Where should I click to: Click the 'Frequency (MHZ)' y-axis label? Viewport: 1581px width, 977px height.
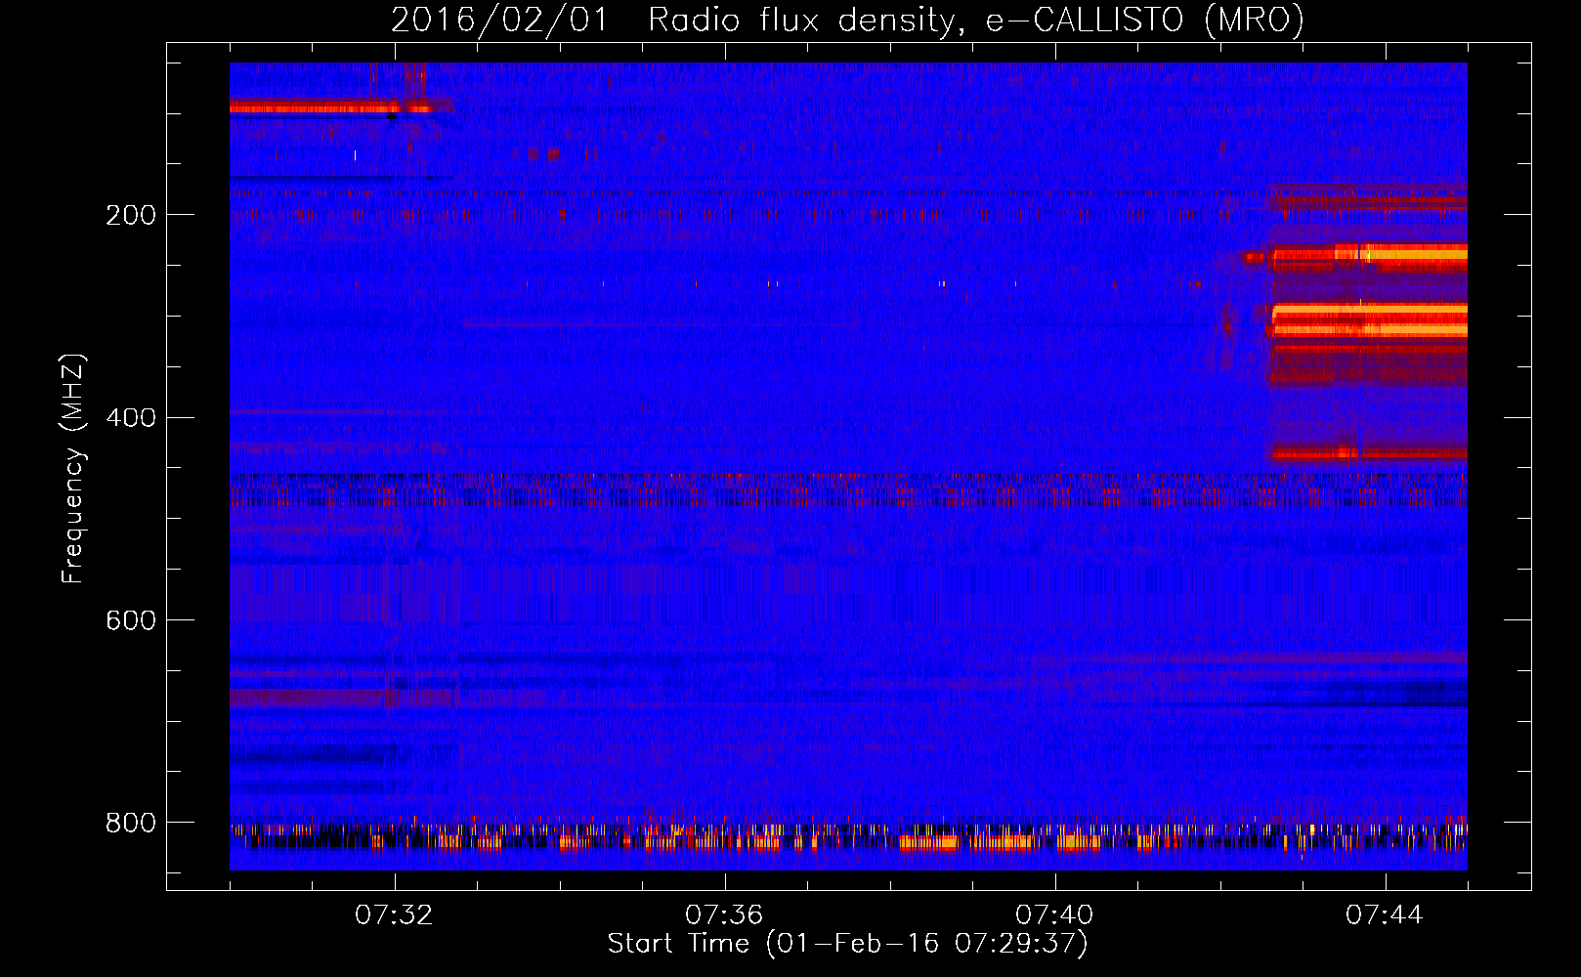click(x=72, y=468)
